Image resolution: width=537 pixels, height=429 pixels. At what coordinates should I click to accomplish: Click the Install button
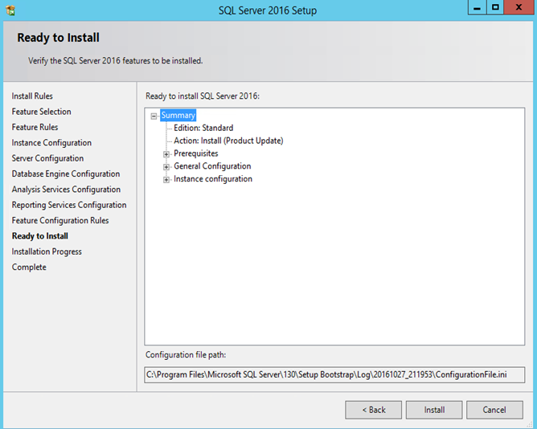coord(434,410)
